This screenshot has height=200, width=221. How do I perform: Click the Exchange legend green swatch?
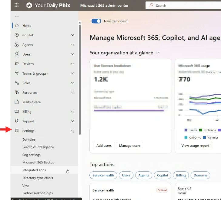point(200,130)
